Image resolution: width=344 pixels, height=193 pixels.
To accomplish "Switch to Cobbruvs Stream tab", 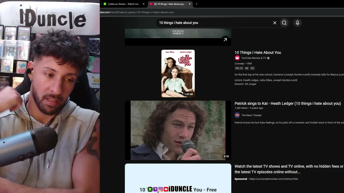I will coord(123,4).
